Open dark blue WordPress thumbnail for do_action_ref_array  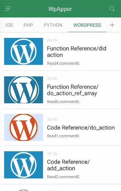tap(24, 90)
